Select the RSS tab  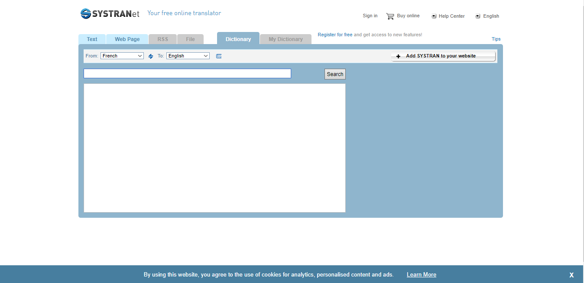(162, 39)
